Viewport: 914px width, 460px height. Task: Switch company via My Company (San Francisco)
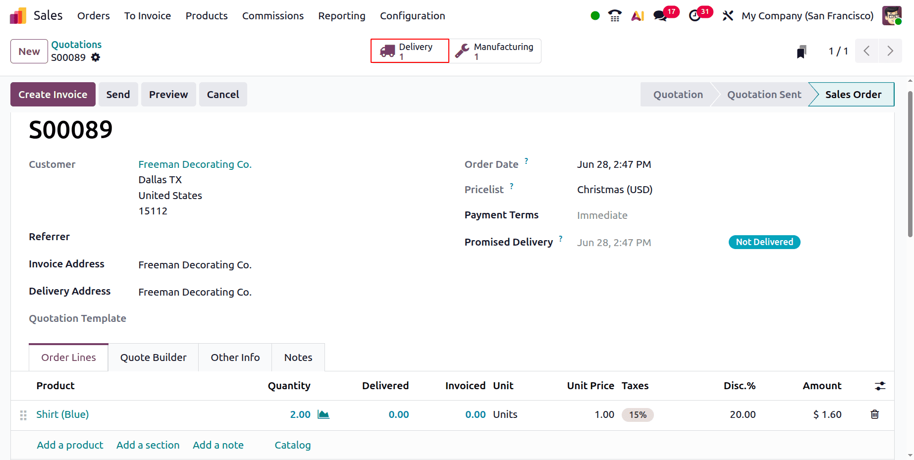click(x=807, y=16)
